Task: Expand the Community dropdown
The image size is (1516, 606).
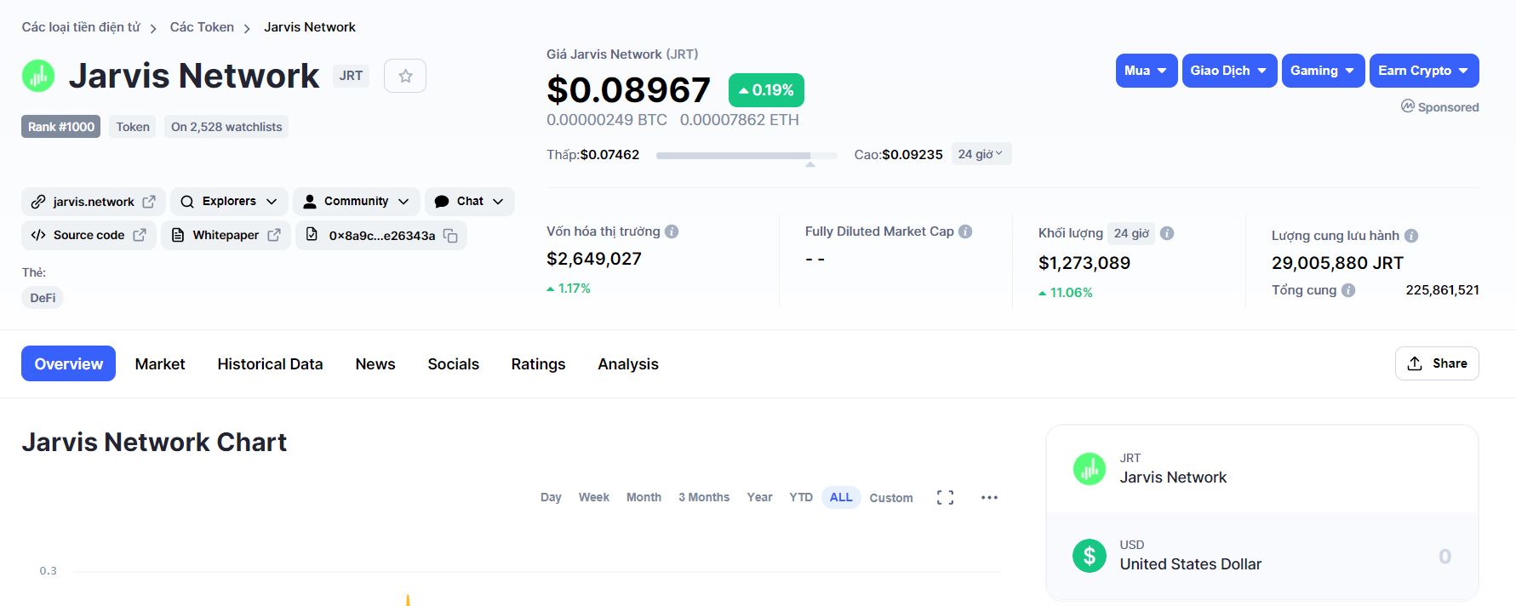Action: (357, 202)
